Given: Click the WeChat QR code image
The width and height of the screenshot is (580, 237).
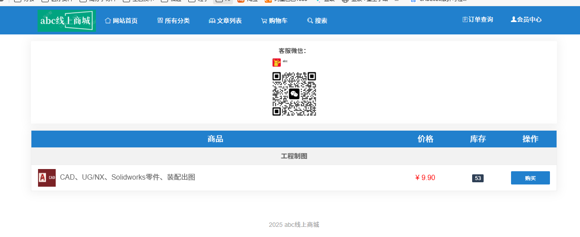Looking at the screenshot, I should [x=294, y=94].
